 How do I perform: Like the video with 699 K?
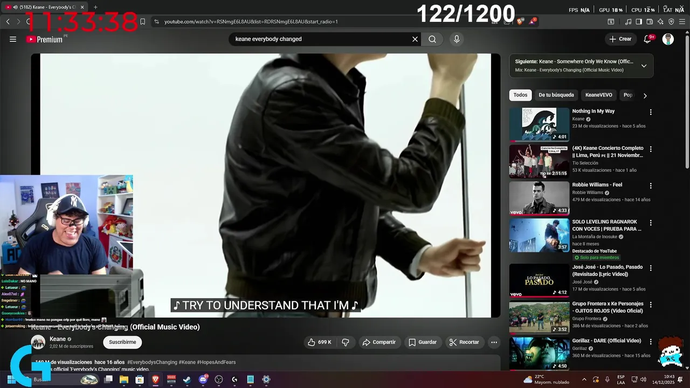(320, 342)
